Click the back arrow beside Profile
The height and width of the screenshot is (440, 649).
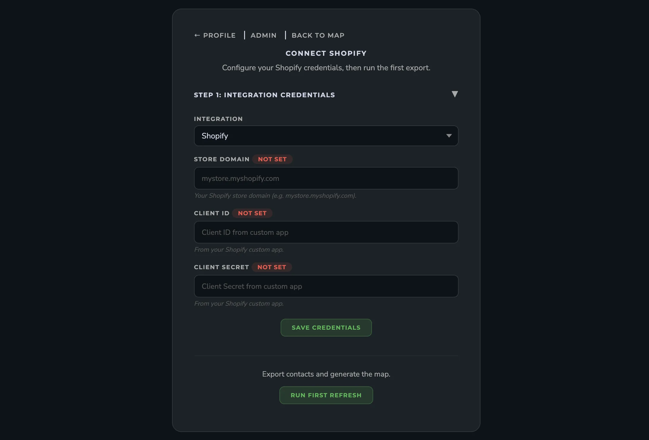tap(197, 35)
